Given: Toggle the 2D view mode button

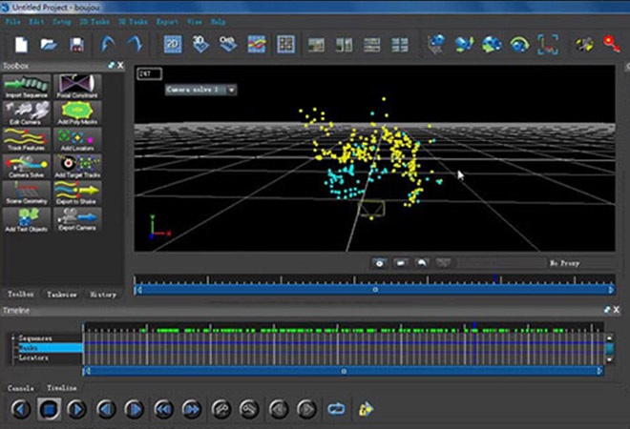Looking at the screenshot, I should click(x=173, y=44).
